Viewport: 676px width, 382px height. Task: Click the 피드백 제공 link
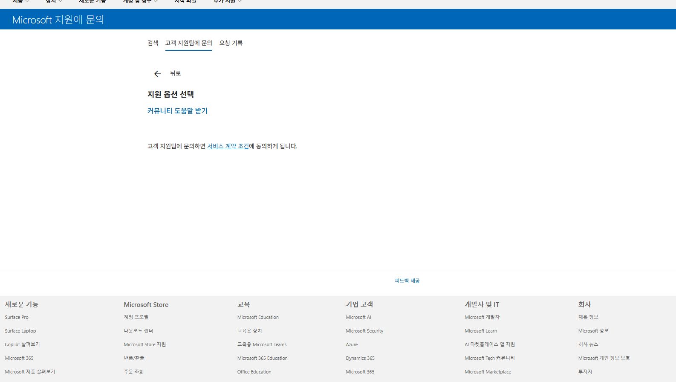point(407,281)
